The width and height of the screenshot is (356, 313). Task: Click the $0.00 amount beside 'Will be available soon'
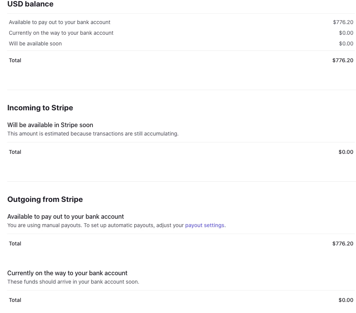(x=346, y=44)
